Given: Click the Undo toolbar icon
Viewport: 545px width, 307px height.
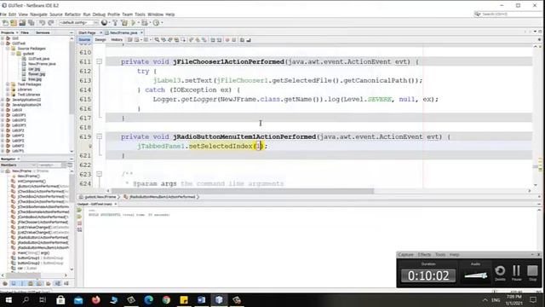Looking at the screenshot, I should [42, 23].
